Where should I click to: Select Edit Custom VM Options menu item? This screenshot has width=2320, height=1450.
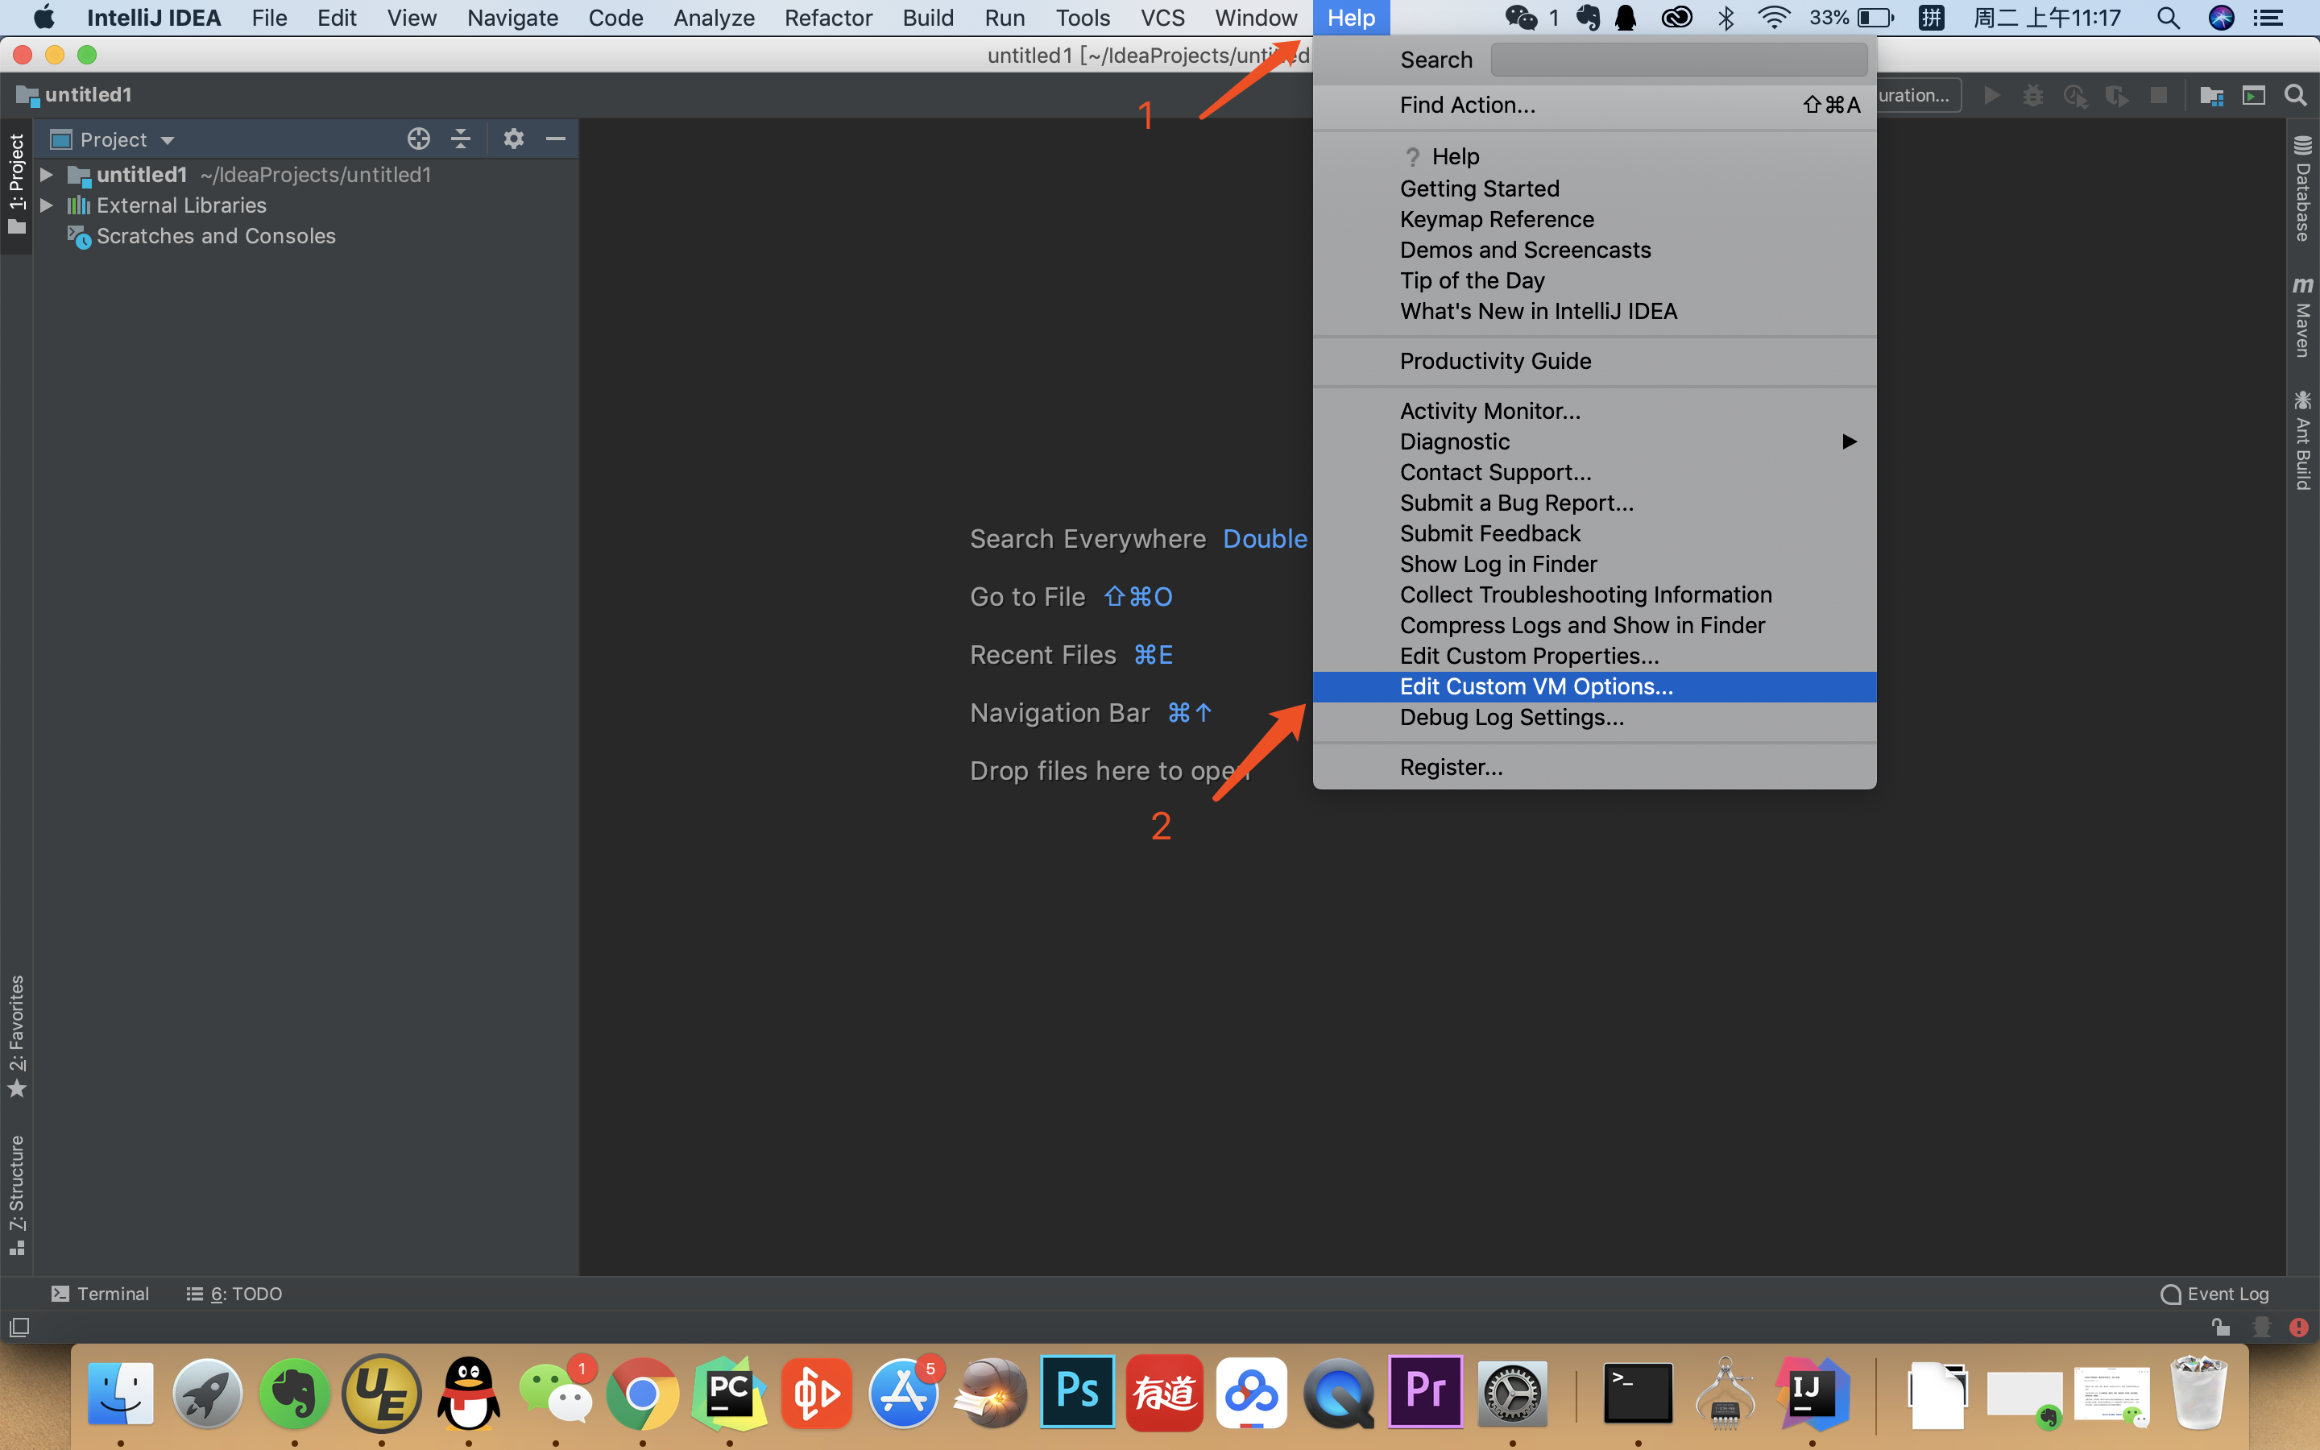1536,686
